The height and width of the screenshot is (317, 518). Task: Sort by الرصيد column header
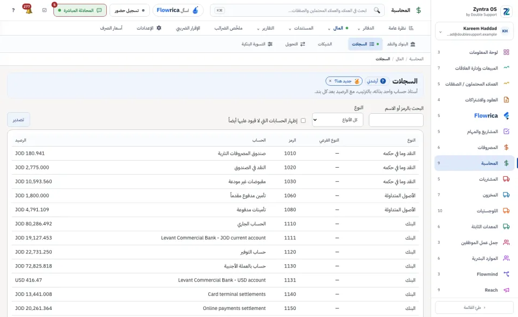[x=21, y=140]
